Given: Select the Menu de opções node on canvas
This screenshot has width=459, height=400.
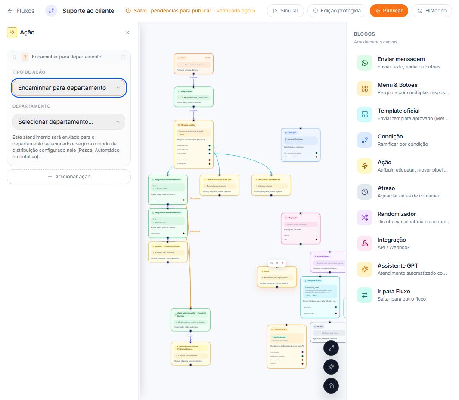Looking at the screenshot, I should [193, 144].
